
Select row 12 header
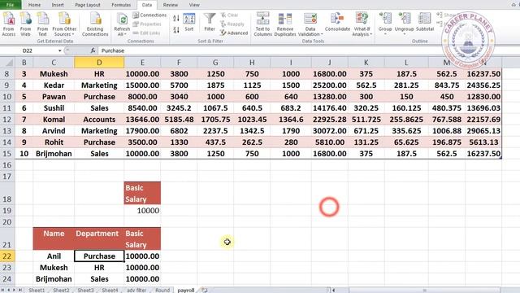point(7,120)
